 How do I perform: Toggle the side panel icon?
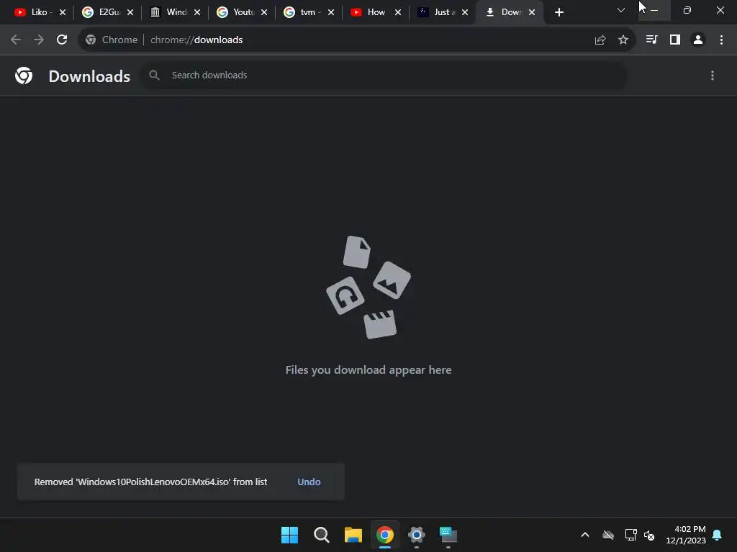point(675,40)
